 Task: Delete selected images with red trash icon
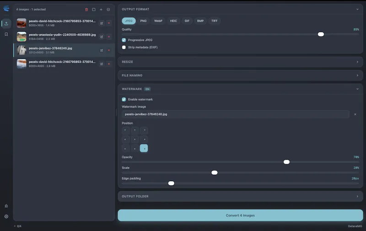(86, 10)
